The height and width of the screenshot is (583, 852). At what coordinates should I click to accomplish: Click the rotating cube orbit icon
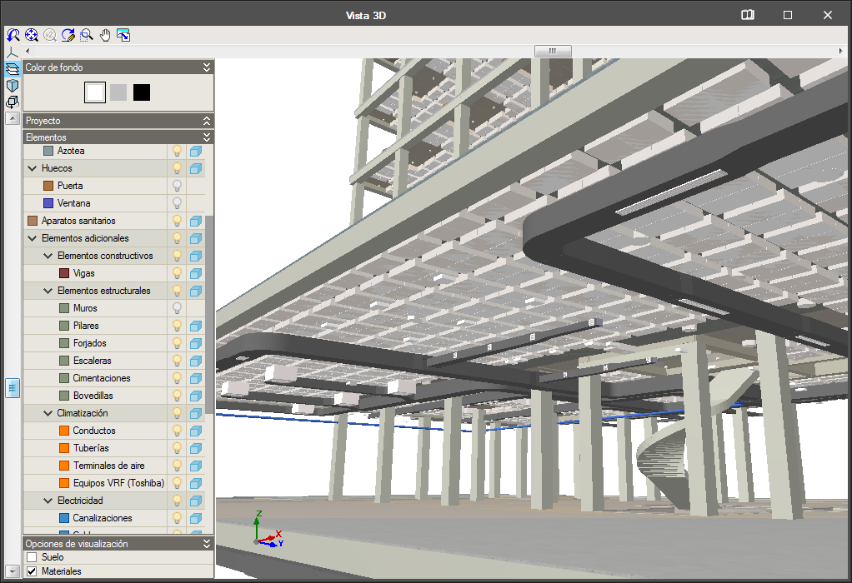[12, 102]
